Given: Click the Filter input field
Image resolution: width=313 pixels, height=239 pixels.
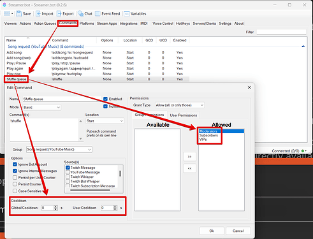Looking at the screenshot, I should tap(281, 32).
